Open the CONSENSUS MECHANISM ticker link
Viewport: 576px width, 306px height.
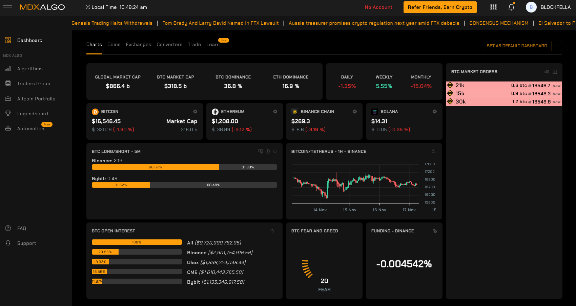tap(499, 23)
